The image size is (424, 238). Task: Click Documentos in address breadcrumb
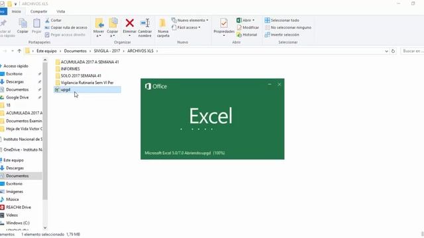coord(75,51)
